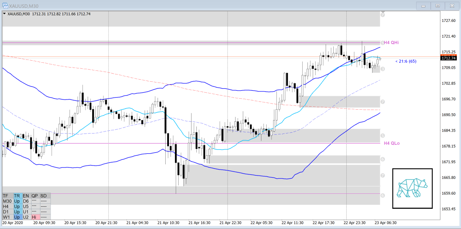461x229 pixels.
Task: Click the candle countdown text 21:6 (65)
Action: pos(406,61)
